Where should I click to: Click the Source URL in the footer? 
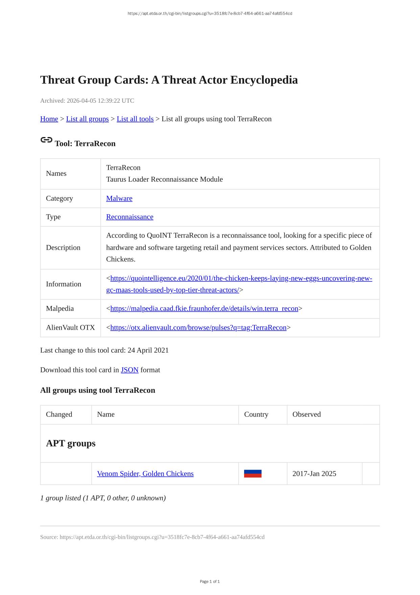tap(162, 537)
